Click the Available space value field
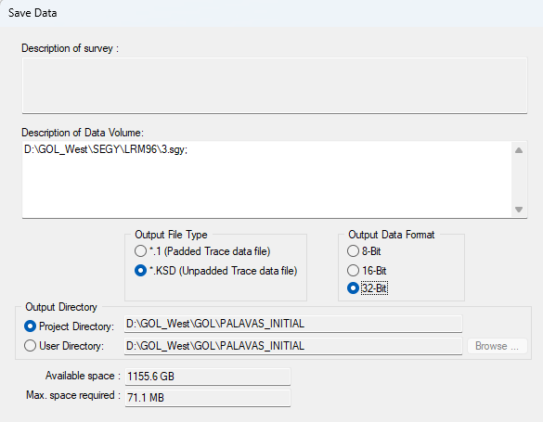The width and height of the screenshot is (543, 422). pos(207,377)
